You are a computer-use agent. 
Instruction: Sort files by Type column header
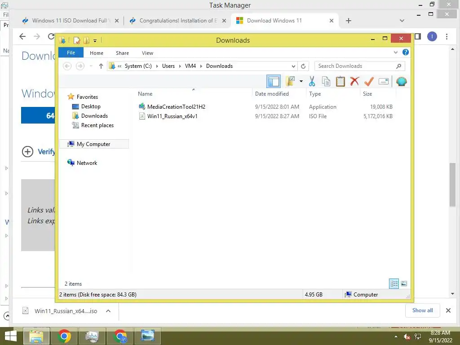click(315, 94)
